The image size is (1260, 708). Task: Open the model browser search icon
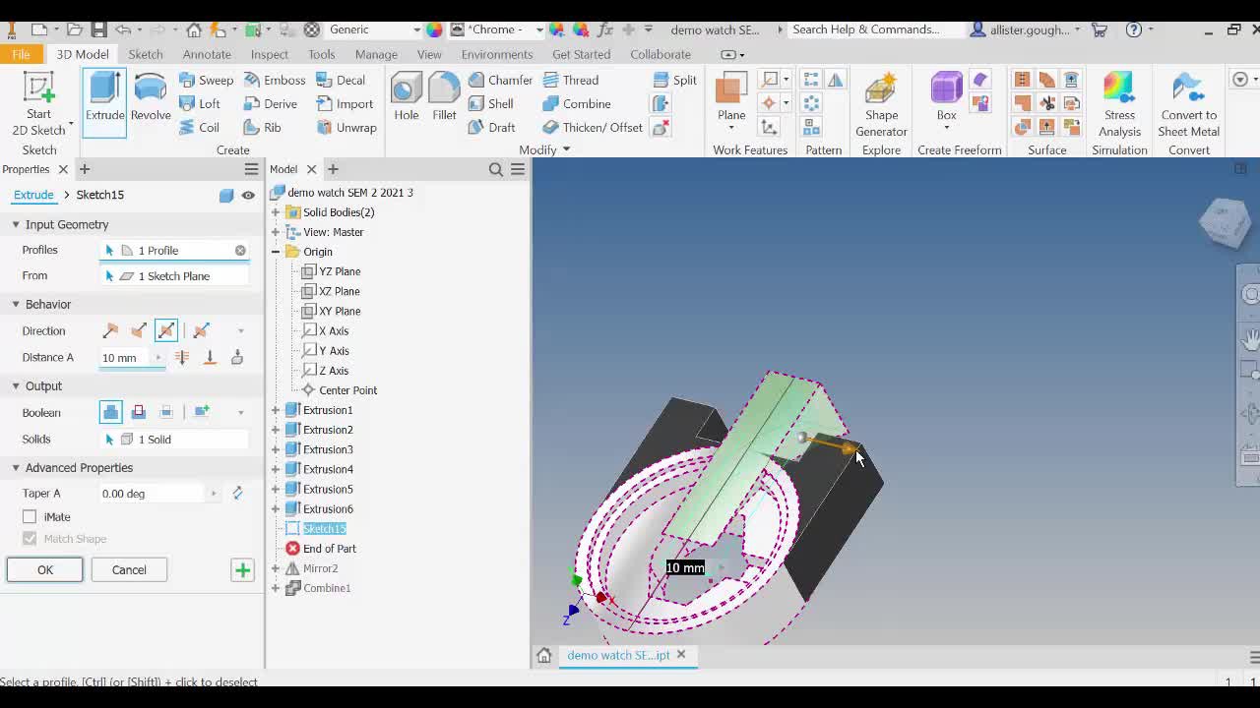[496, 169]
